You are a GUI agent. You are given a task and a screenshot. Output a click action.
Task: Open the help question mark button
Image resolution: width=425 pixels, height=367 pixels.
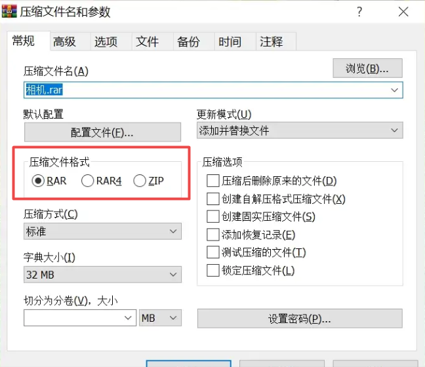(359, 12)
